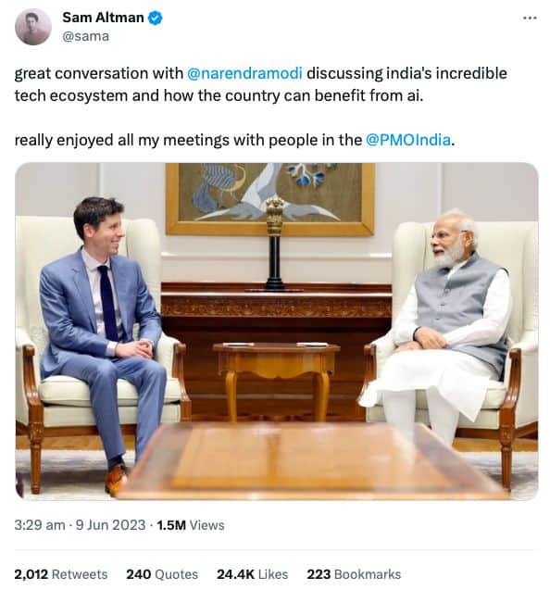Viewport: 550px width, 590px height.
Task: Open the @narendramodi mention link
Action: click(244, 73)
